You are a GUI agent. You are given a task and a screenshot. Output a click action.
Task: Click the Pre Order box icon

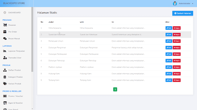(x=5, y=32)
